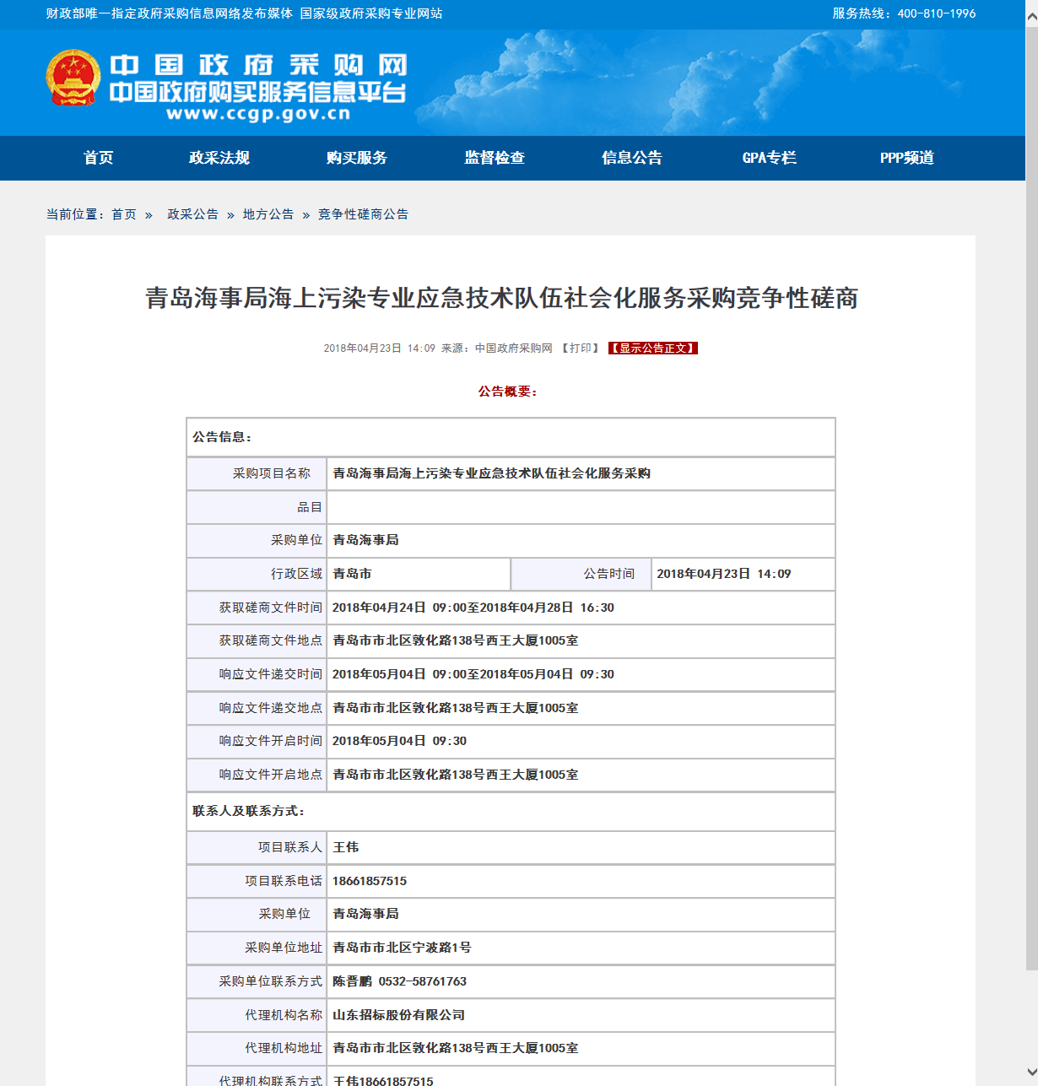Click the 响应文件递交地点 address value
This screenshot has width=1038, height=1086.
click(456, 708)
